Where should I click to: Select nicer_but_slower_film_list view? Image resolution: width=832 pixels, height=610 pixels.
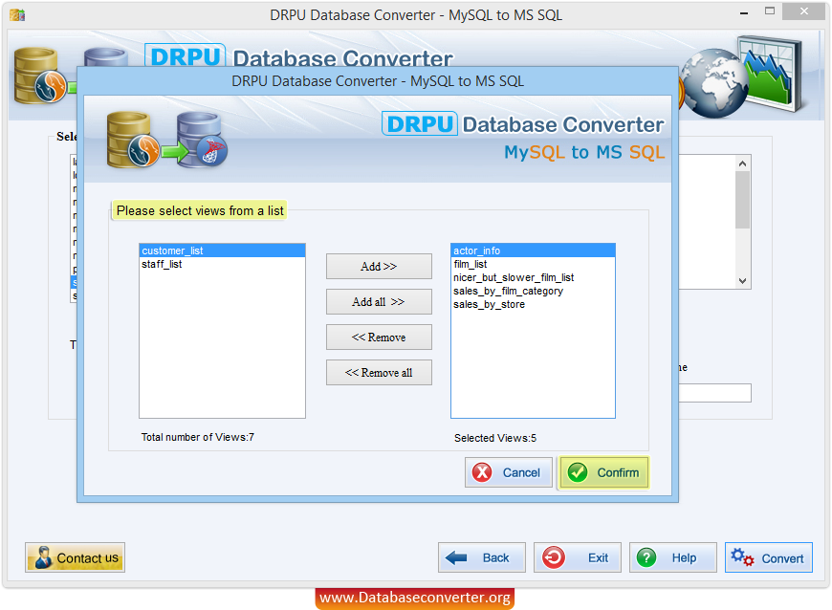pos(533,277)
